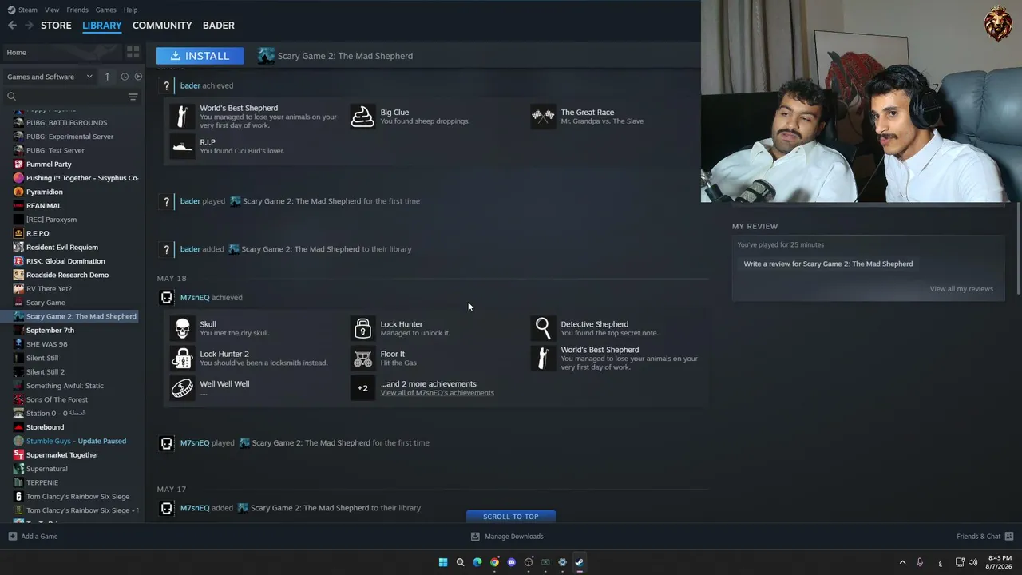Select Stumble Guys - Update Paused entry
The image size is (1022, 575).
click(76, 441)
